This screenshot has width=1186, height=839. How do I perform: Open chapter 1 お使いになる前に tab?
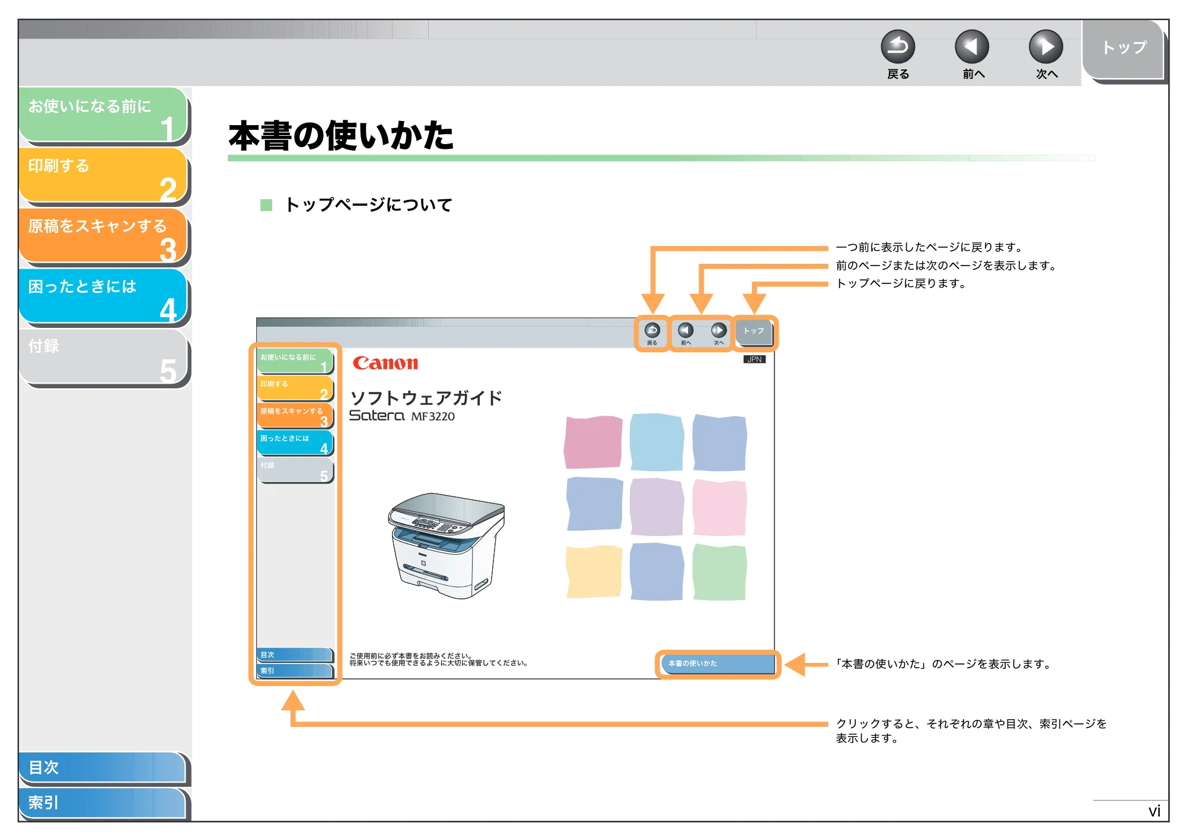[103, 115]
